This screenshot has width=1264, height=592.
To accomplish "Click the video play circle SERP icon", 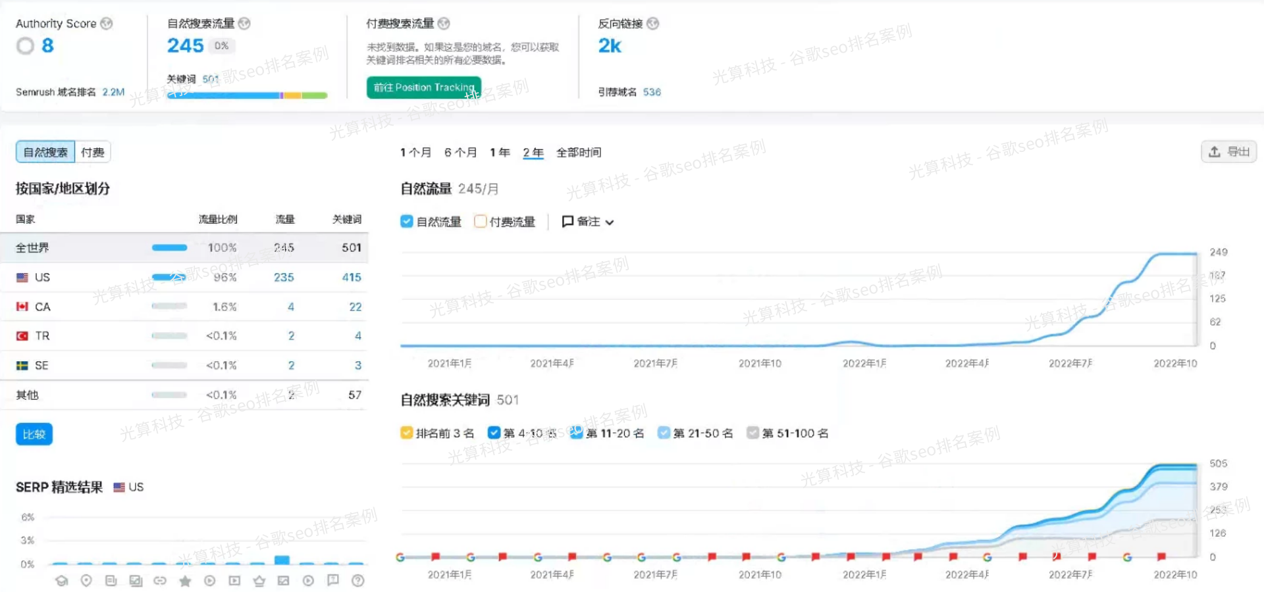I will (209, 581).
